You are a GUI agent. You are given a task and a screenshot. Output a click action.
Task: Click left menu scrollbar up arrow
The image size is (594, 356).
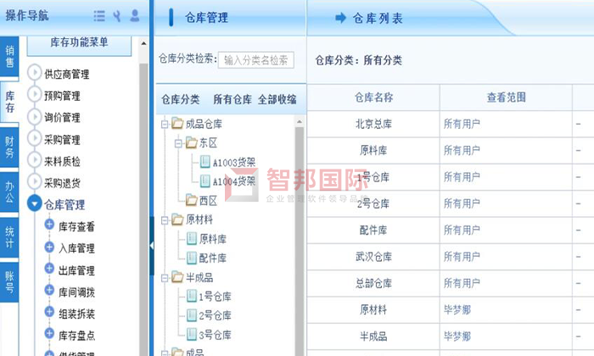143,43
